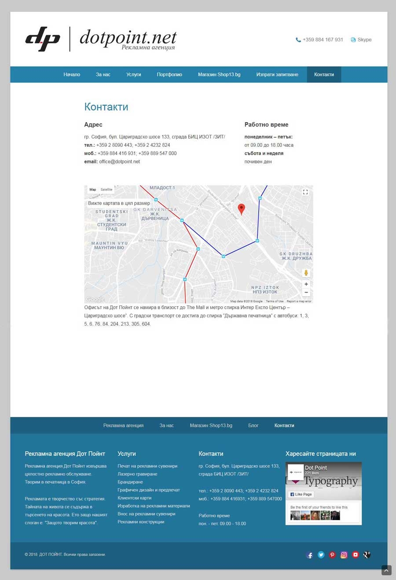Click the Адрес section heading
The width and height of the screenshot is (396, 580).
tap(93, 125)
